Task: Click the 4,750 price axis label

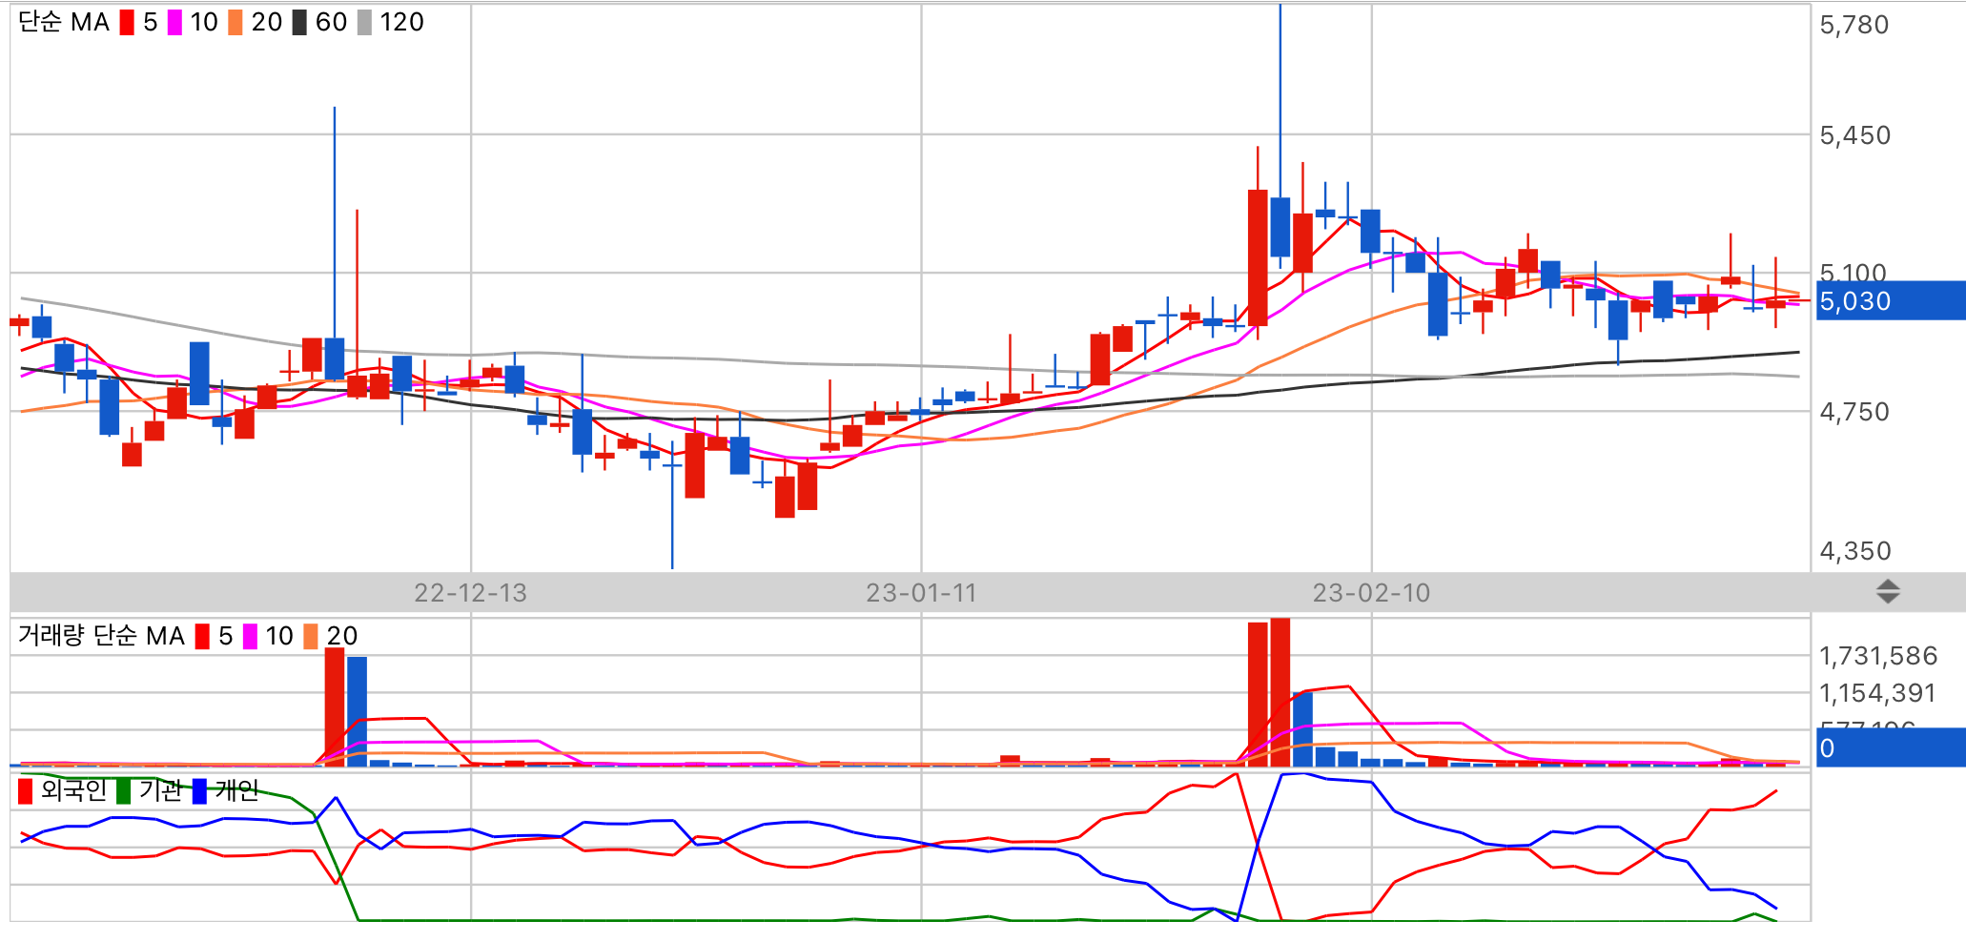Action: pos(1854,412)
